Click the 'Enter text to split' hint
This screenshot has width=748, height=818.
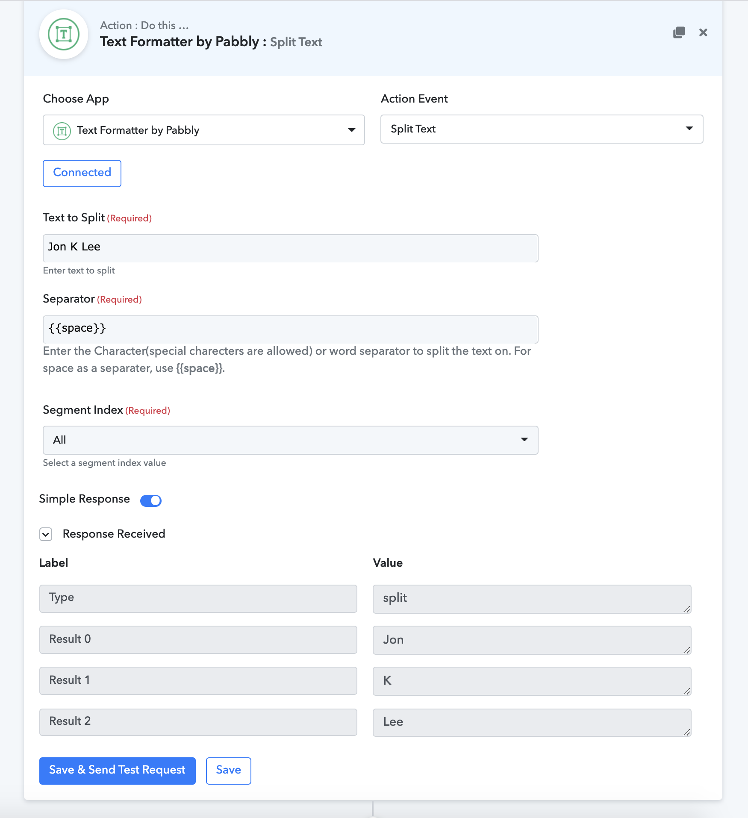point(79,271)
